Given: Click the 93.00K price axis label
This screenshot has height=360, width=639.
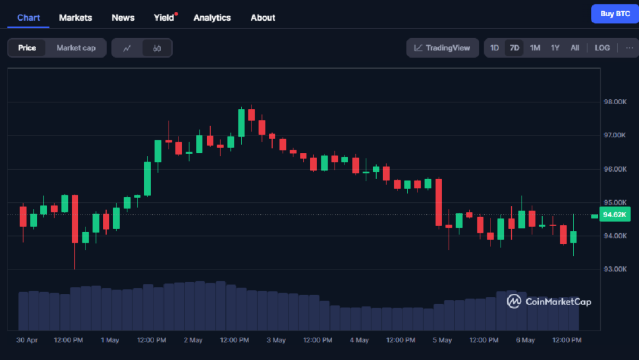Looking at the screenshot, I should click(x=615, y=269).
